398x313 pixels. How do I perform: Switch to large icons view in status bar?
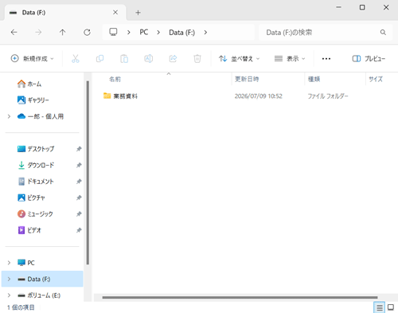(391, 307)
